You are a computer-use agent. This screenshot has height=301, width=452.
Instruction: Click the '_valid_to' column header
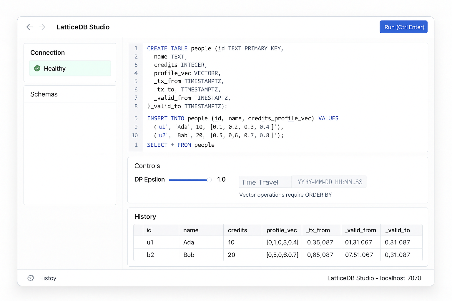coord(401,230)
